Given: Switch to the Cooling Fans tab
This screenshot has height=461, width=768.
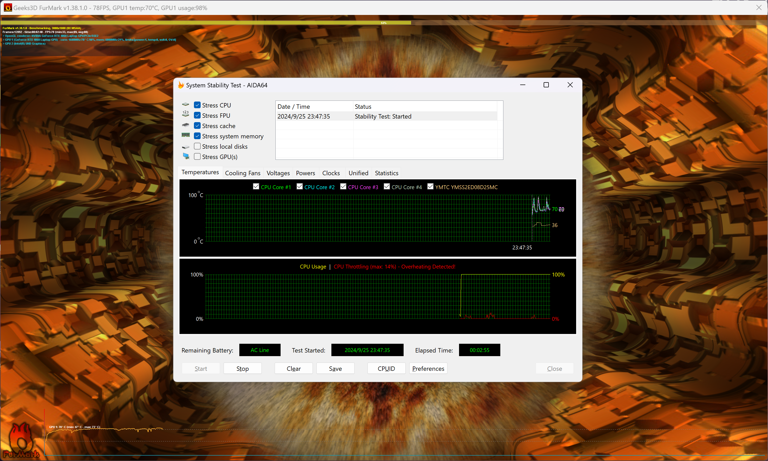Looking at the screenshot, I should tap(242, 173).
